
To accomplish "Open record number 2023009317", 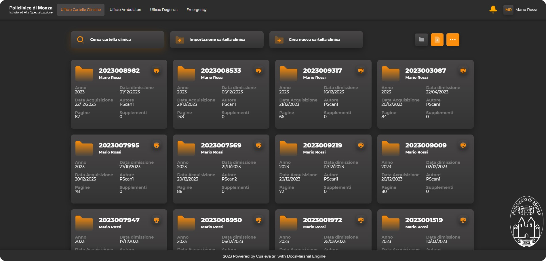I will point(323,71).
